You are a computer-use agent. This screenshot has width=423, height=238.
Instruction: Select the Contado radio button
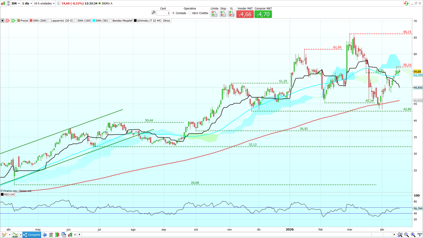[173, 13]
